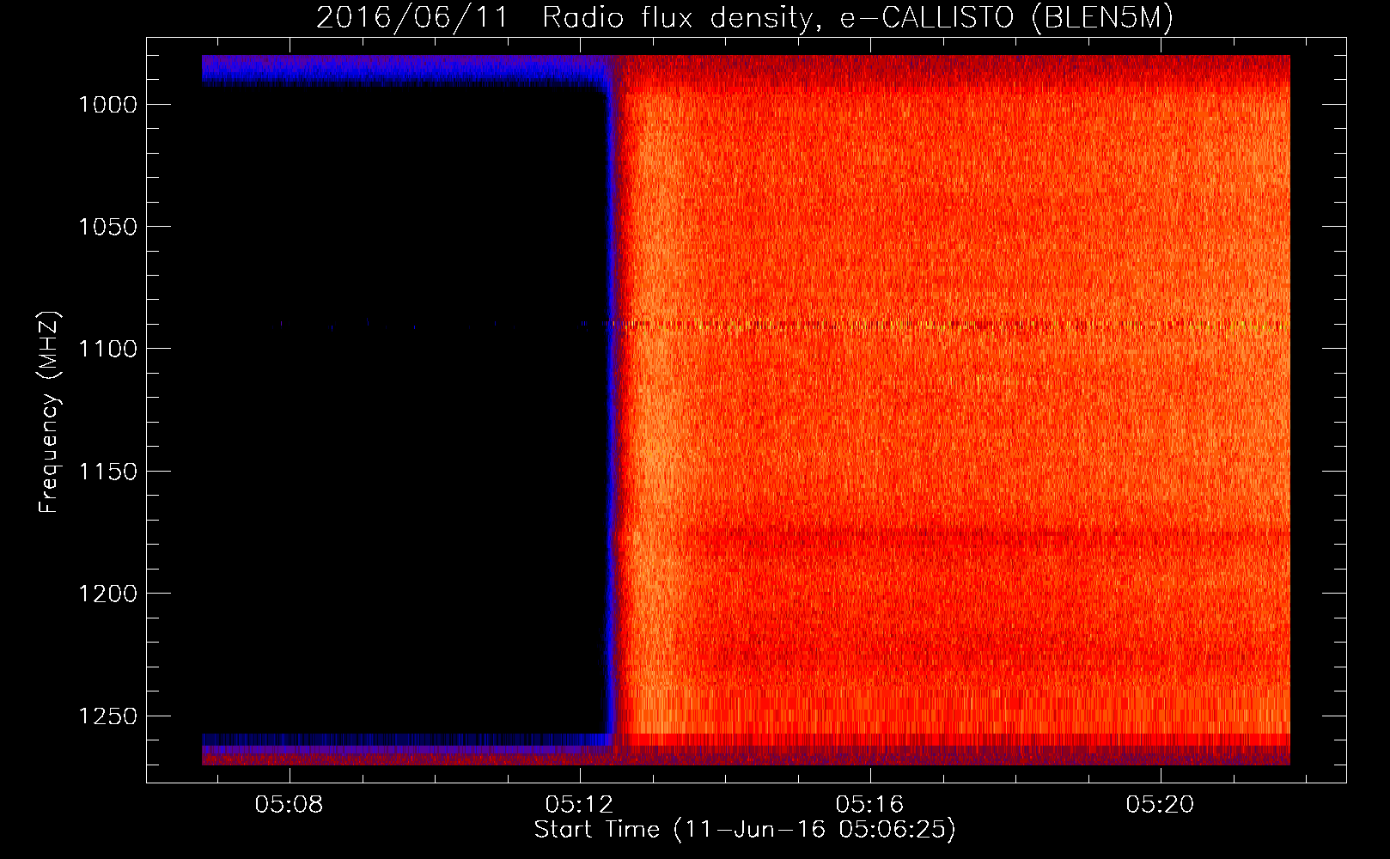Click the 05:16 time tick label
Screen dimensions: 1390x859
(870, 805)
